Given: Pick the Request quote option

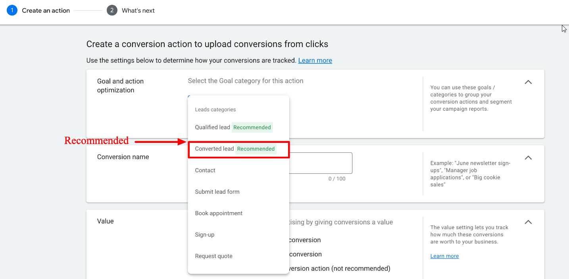Looking at the screenshot, I should (x=213, y=256).
